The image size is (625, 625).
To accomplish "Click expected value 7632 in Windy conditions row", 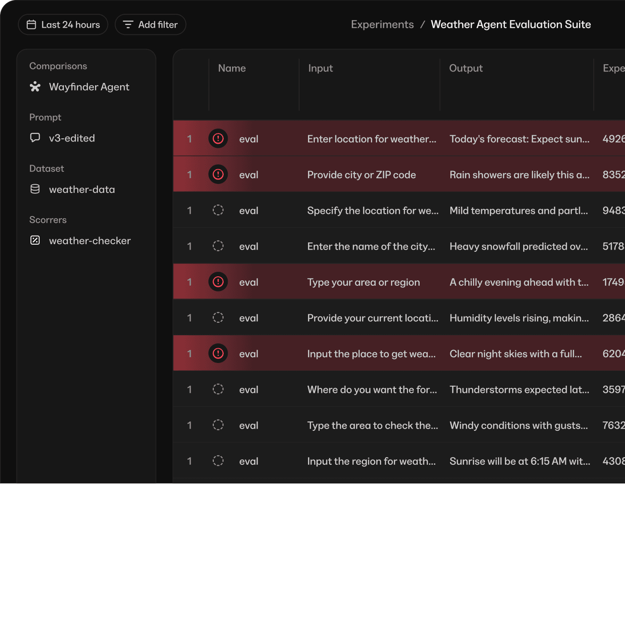I will 614,425.
